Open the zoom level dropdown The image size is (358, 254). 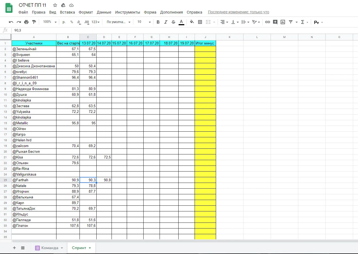coord(50,22)
